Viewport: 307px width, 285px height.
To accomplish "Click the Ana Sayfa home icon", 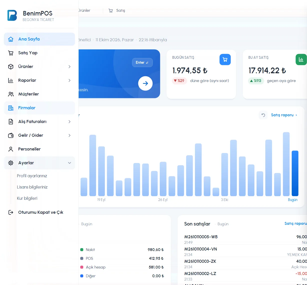I will click(x=11, y=39).
